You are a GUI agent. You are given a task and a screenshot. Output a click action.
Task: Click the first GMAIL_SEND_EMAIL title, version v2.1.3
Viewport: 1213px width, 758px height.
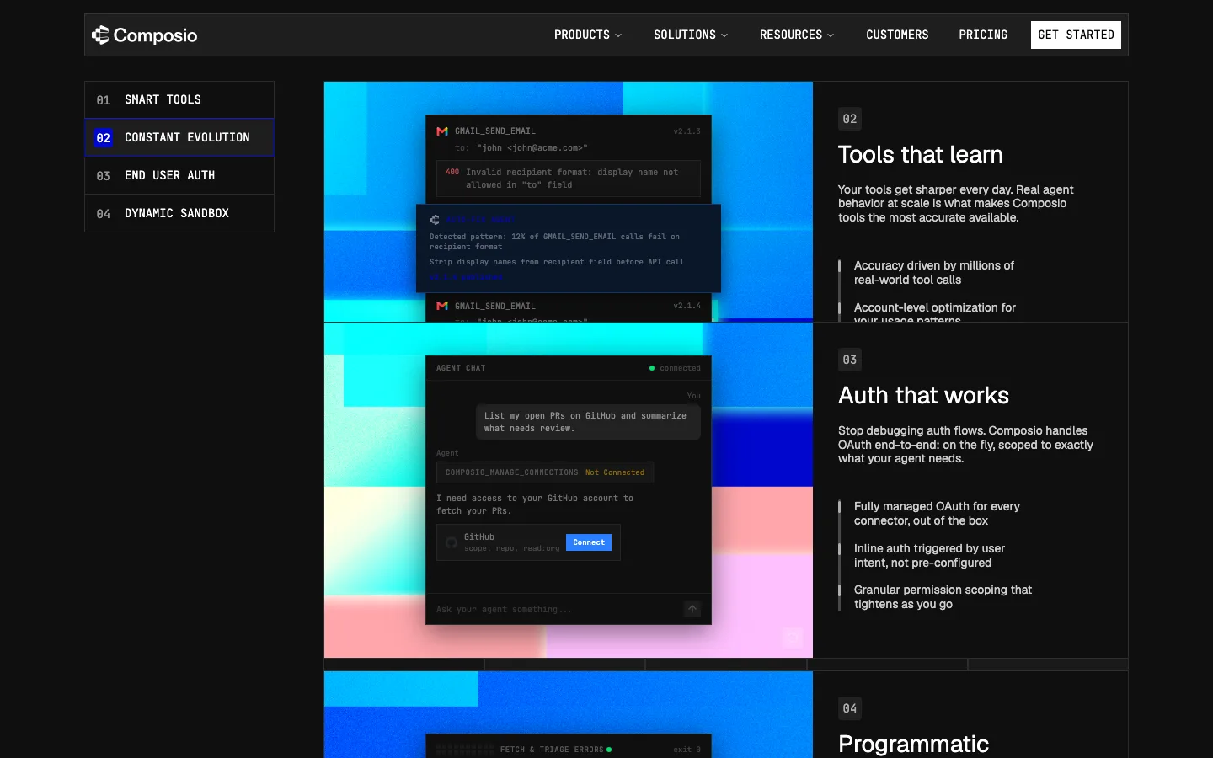coord(494,131)
